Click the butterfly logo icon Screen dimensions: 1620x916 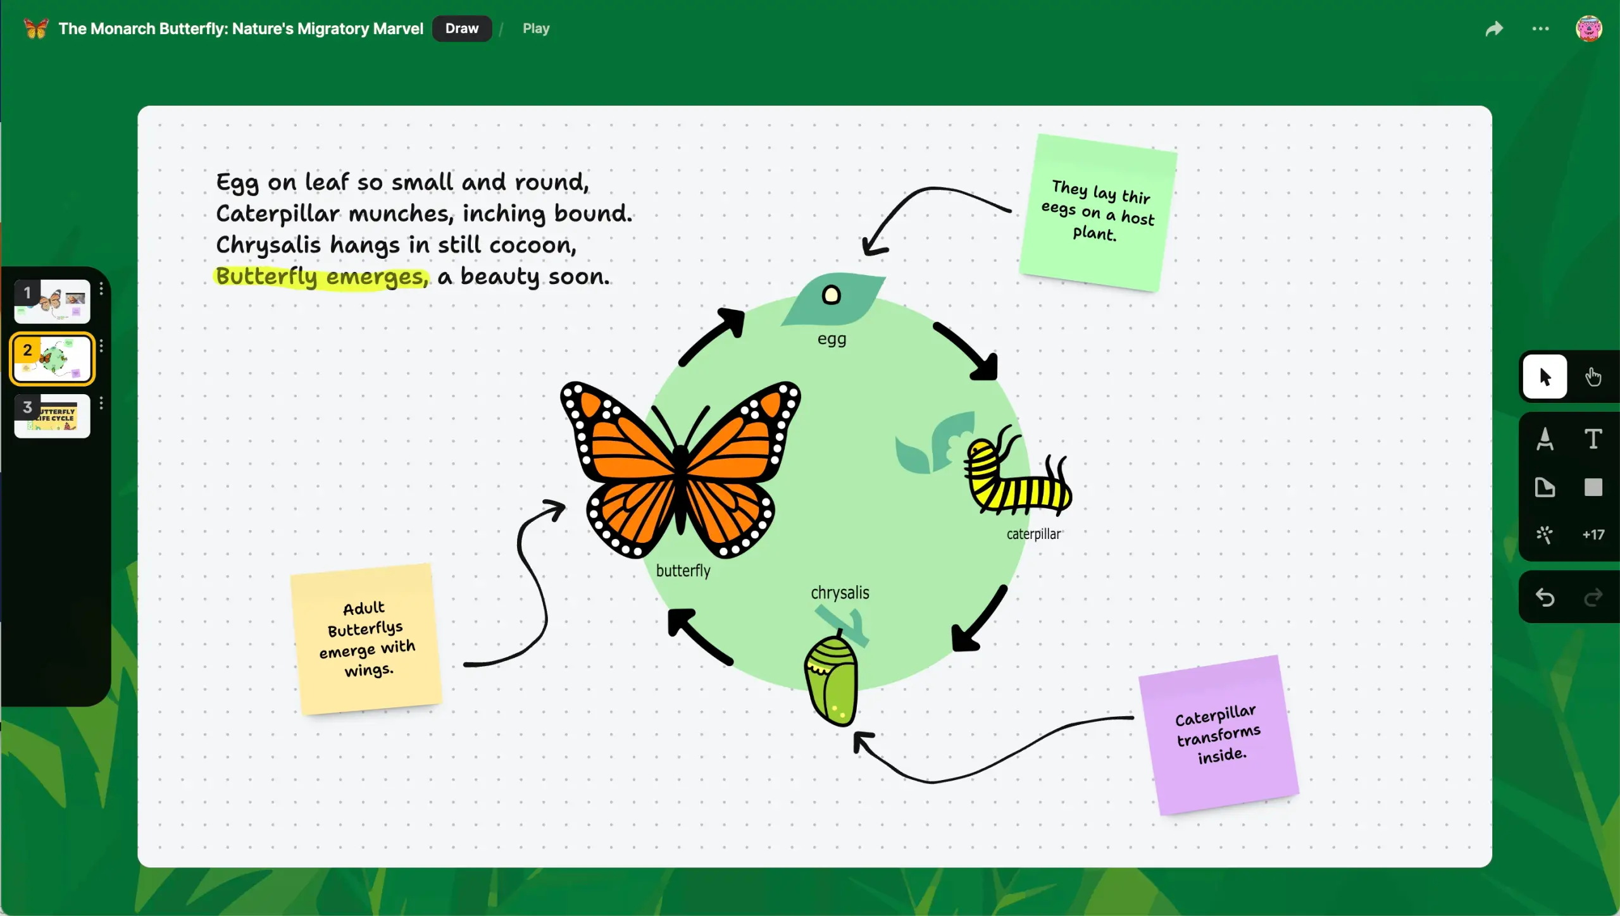tap(35, 28)
